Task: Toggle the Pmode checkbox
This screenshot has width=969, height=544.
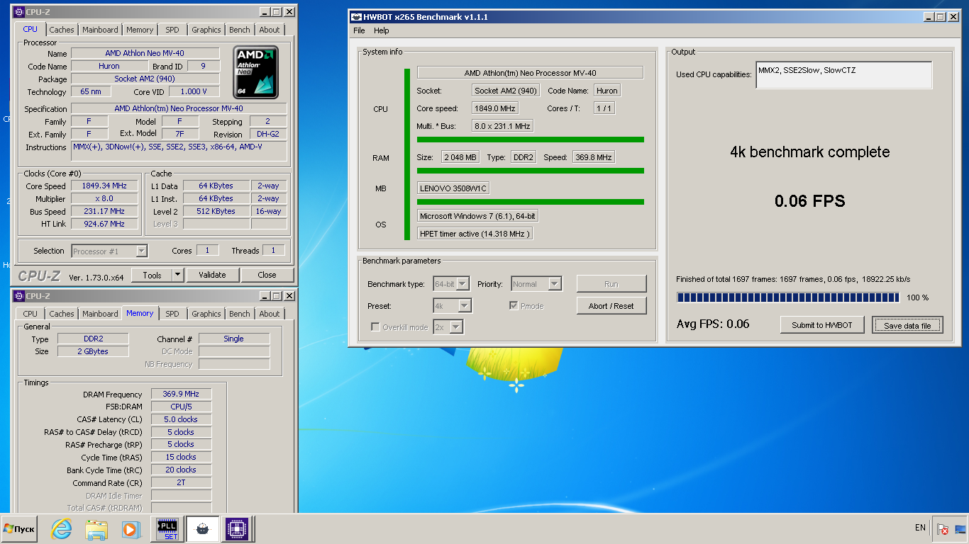Action: 514,306
